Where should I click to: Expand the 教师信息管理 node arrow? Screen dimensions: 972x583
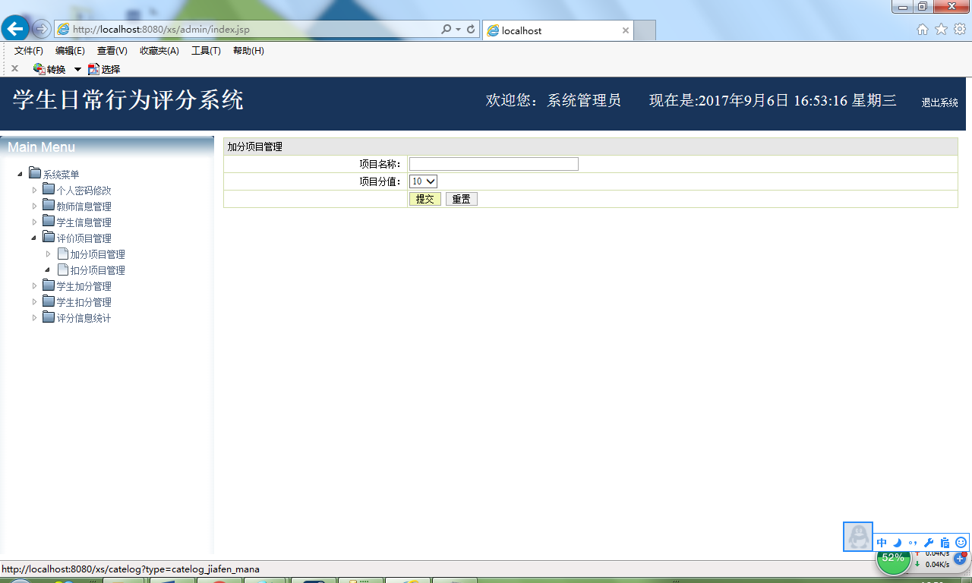[34, 206]
